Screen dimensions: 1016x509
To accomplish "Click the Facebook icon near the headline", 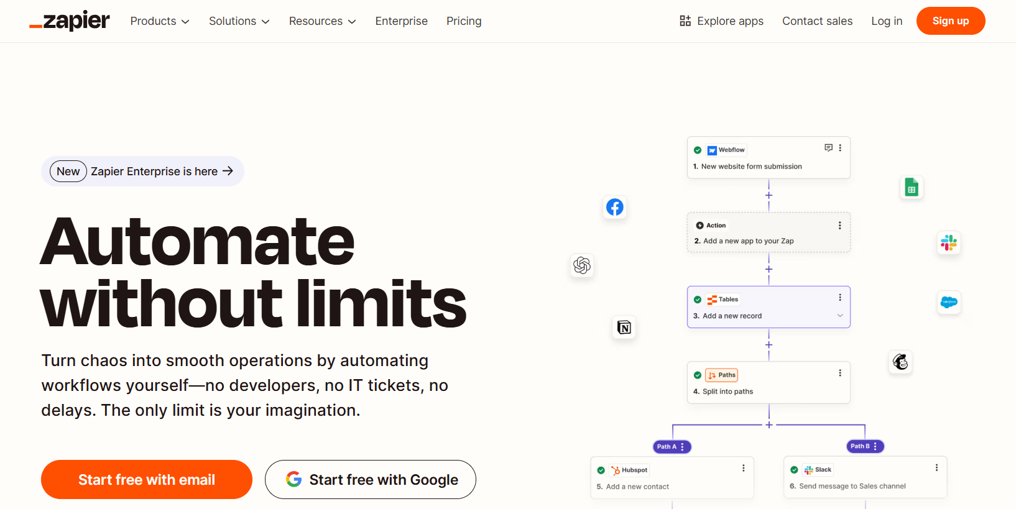I will pyautogui.click(x=614, y=207).
